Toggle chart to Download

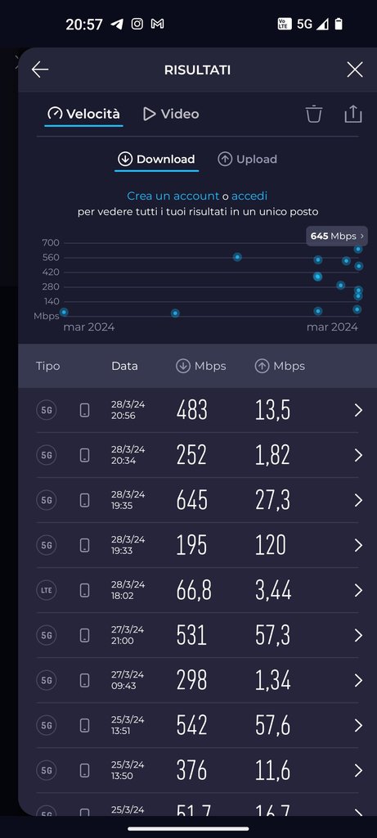pos(156,160)
